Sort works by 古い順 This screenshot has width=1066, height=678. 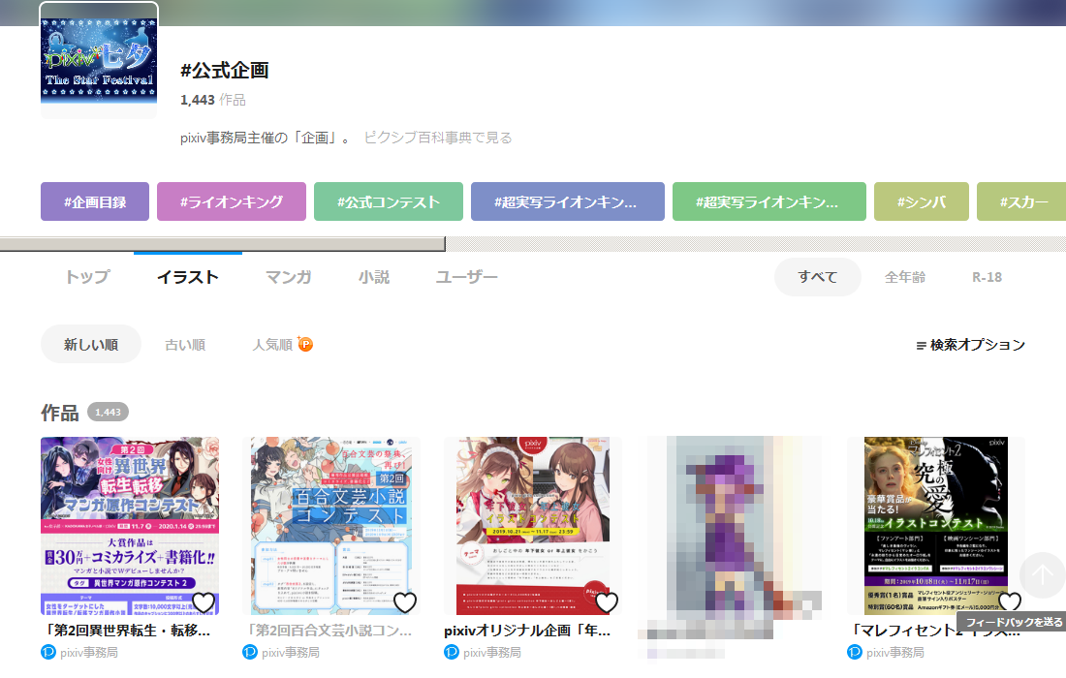(185, 345)
